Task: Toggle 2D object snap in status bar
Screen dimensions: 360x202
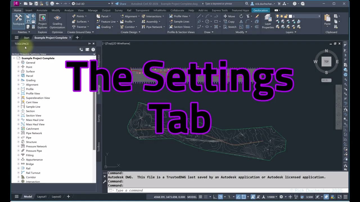Action: [x=244, y=197]
